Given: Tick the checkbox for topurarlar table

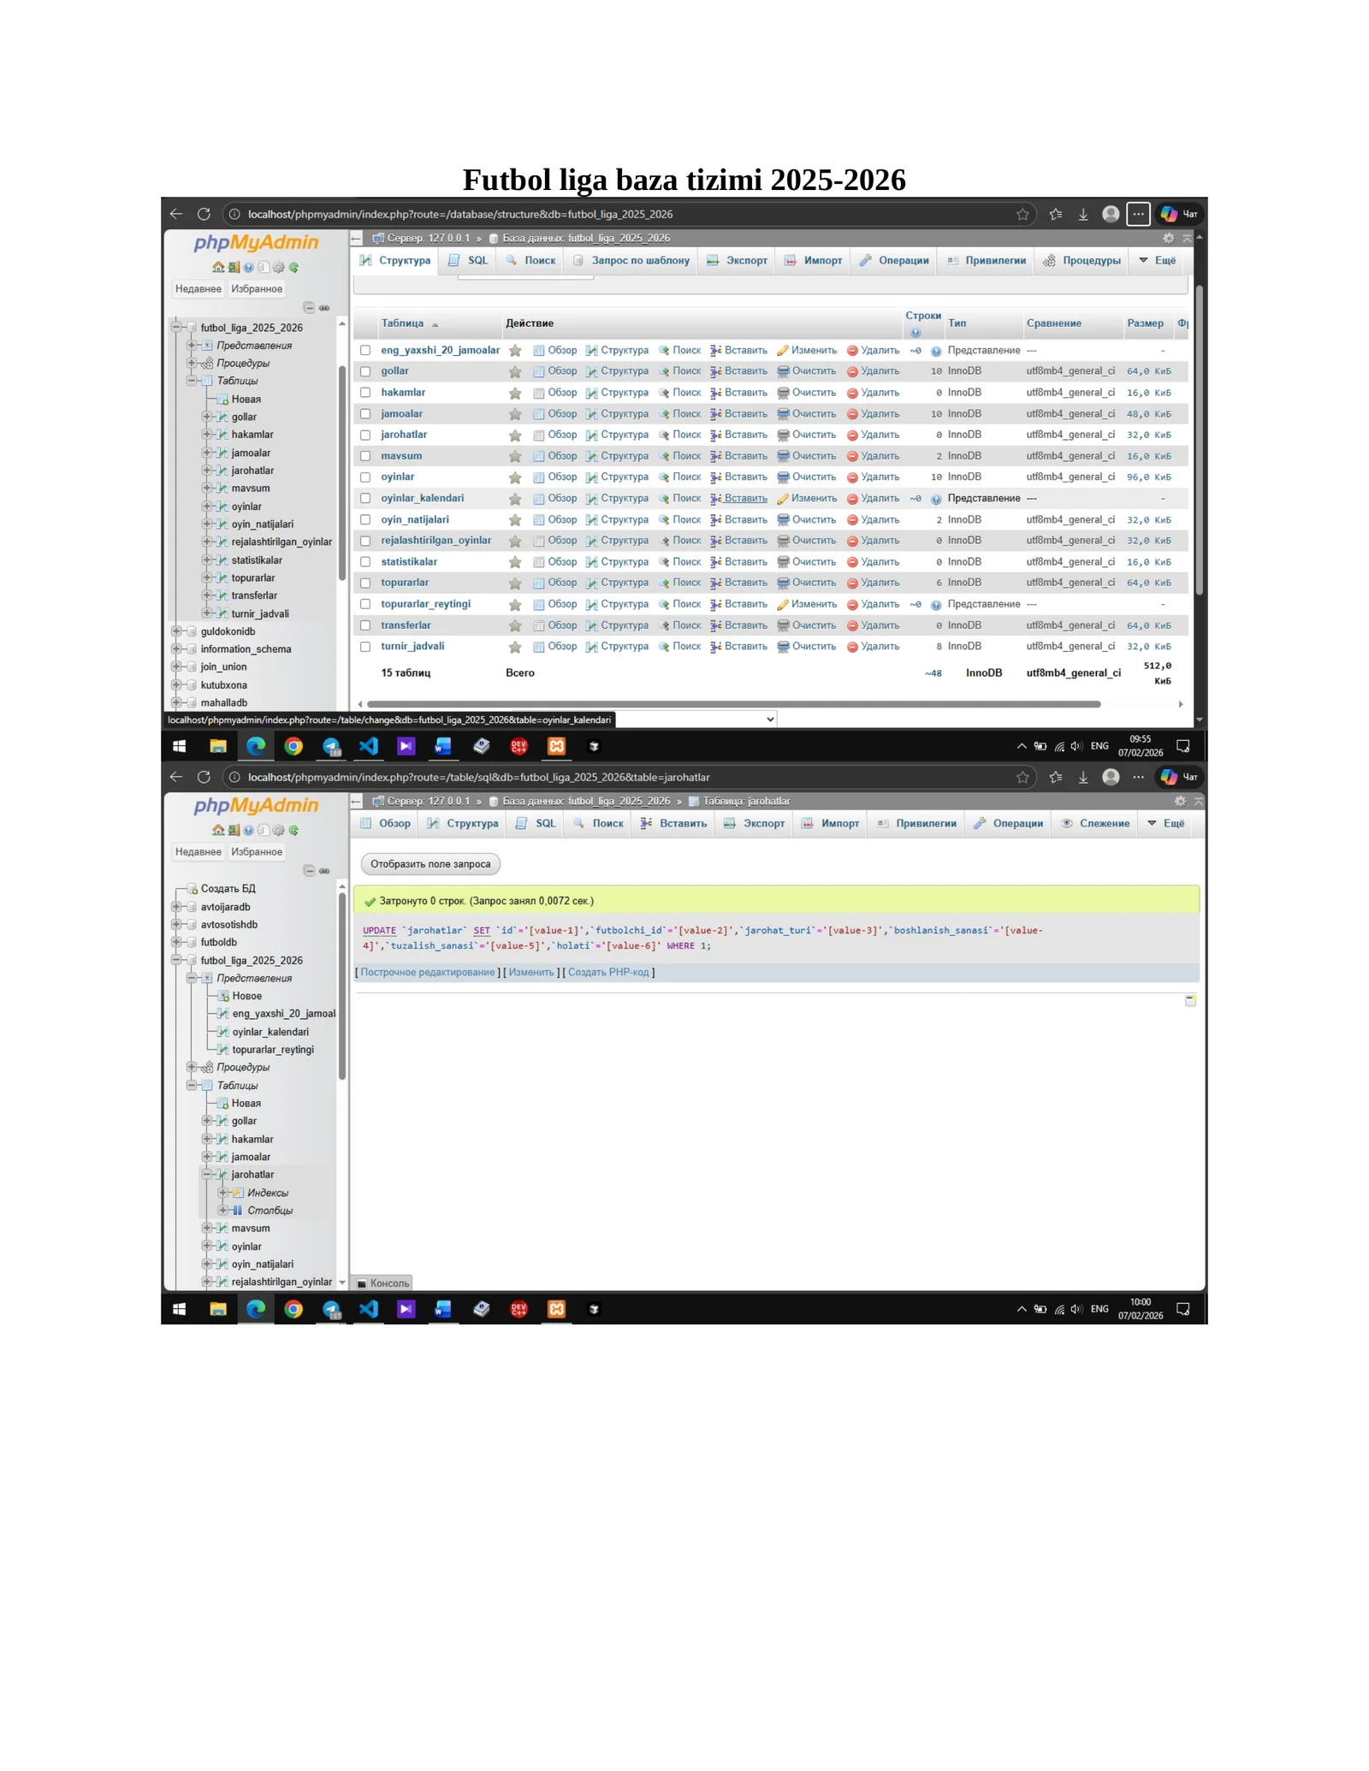Looking at the screenshot, I should tap(365, 583).
